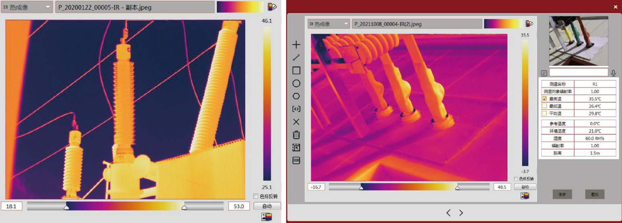Open the palette picker beside left color bar
This screenshot has height=223, width=622.
(272, 7)
